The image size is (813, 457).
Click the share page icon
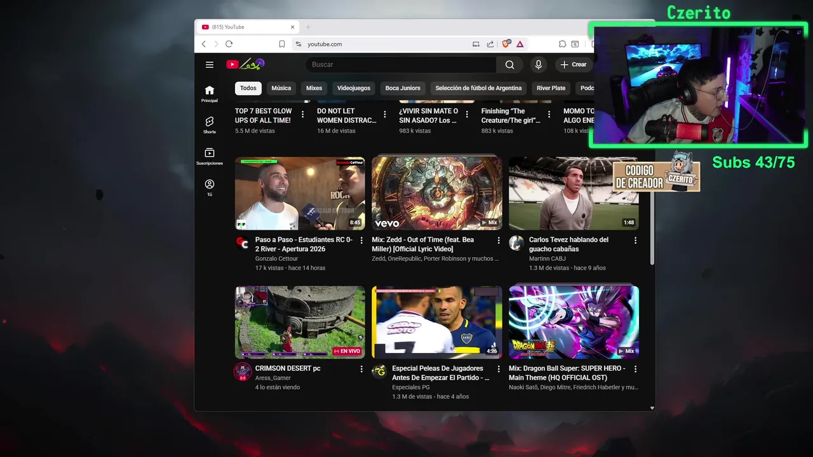[490, 44]
